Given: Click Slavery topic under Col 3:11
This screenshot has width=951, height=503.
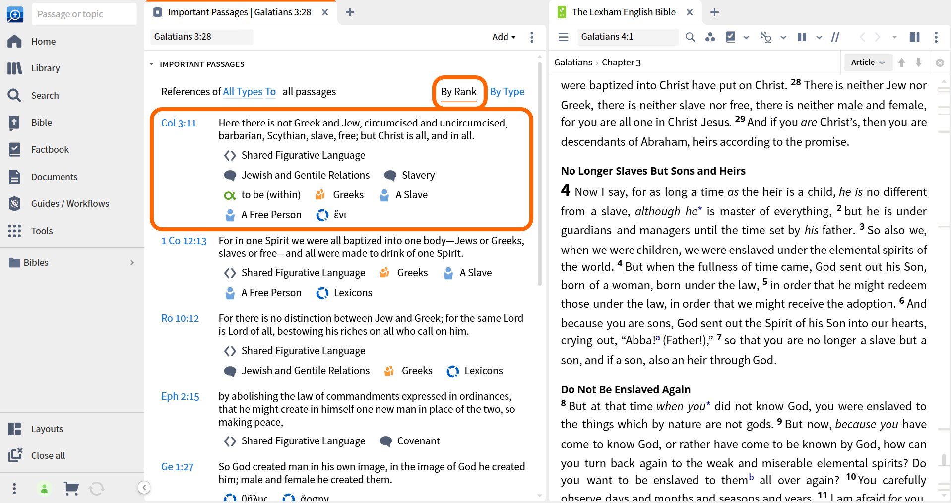Looking at the screenshot, I should 410,175.
